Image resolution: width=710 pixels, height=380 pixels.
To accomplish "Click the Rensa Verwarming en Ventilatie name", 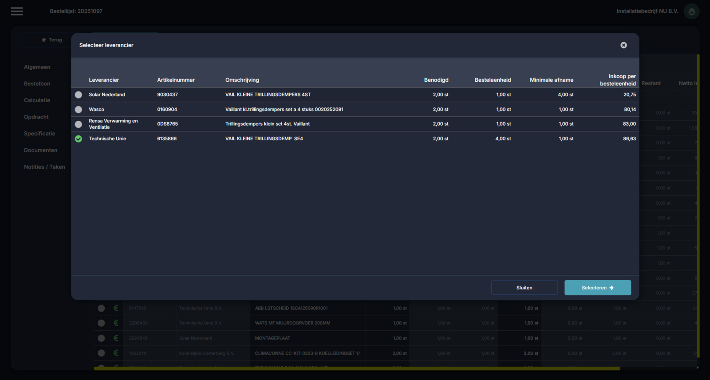I will coord(113,124).
